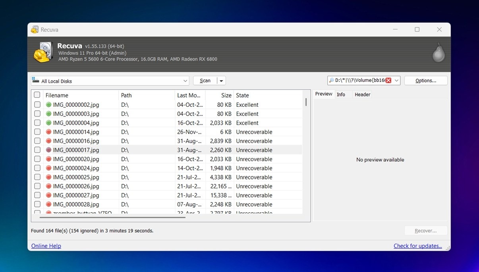The width and height of the screenshot is (479, 272).
Task: Switch to the Header tab
Action: 362,95
